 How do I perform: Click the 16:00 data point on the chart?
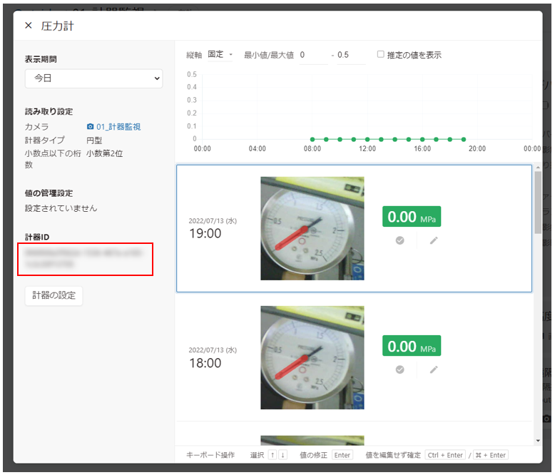[422, 140]
